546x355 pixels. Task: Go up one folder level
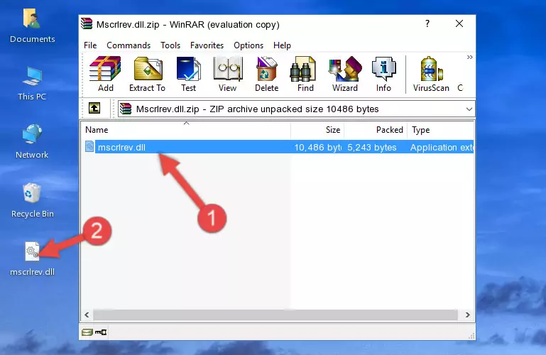click(94, 108)
